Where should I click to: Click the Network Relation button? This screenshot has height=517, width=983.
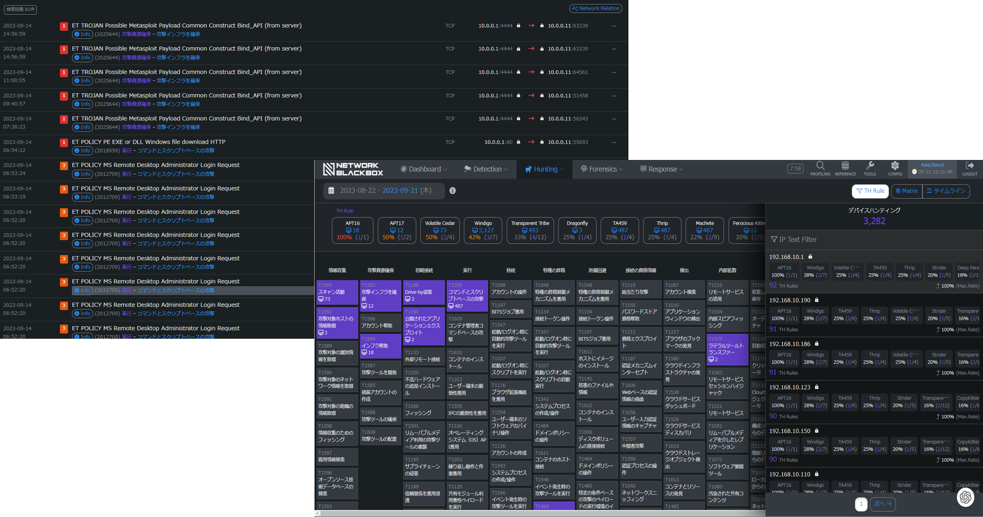(x=595, y=8)
